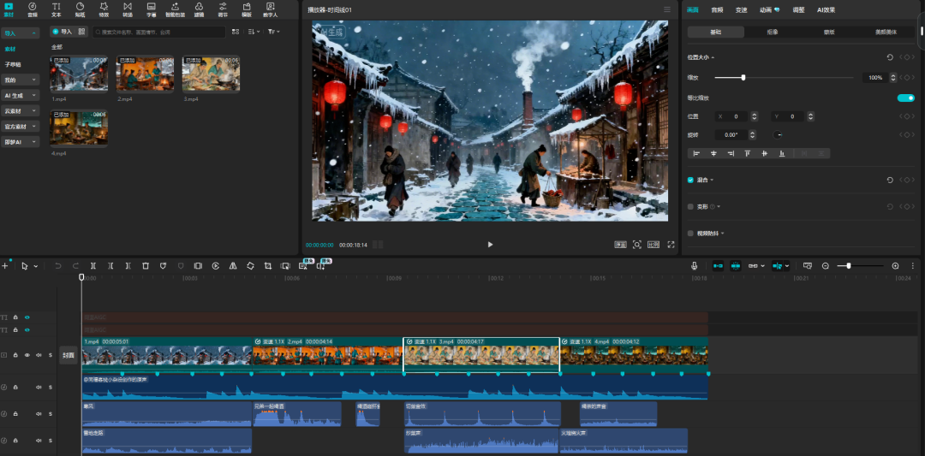Expand the 官方素材 sidebar dropdown
Viewport: 925px width, 456px height.
coord(21,126)
